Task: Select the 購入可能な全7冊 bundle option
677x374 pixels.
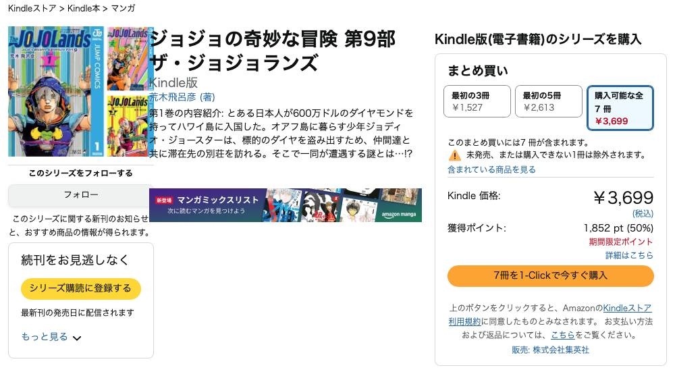Action: [620, 108]
